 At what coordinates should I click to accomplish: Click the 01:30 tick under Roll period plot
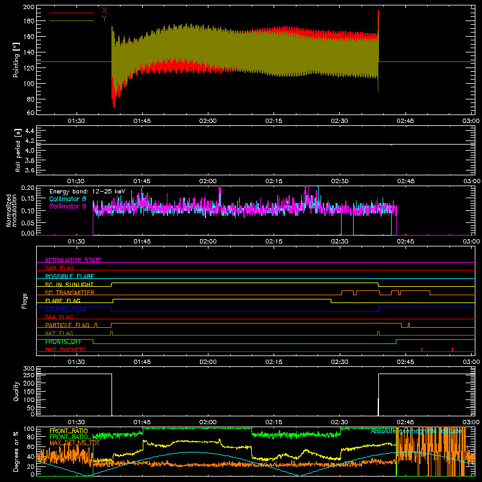click(76, 181)
